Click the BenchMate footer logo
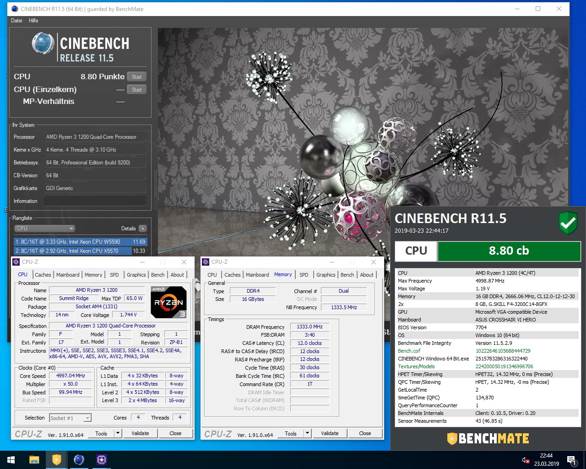Image resolution: width=586 pixels, height=469 pixels. (488, 438)
